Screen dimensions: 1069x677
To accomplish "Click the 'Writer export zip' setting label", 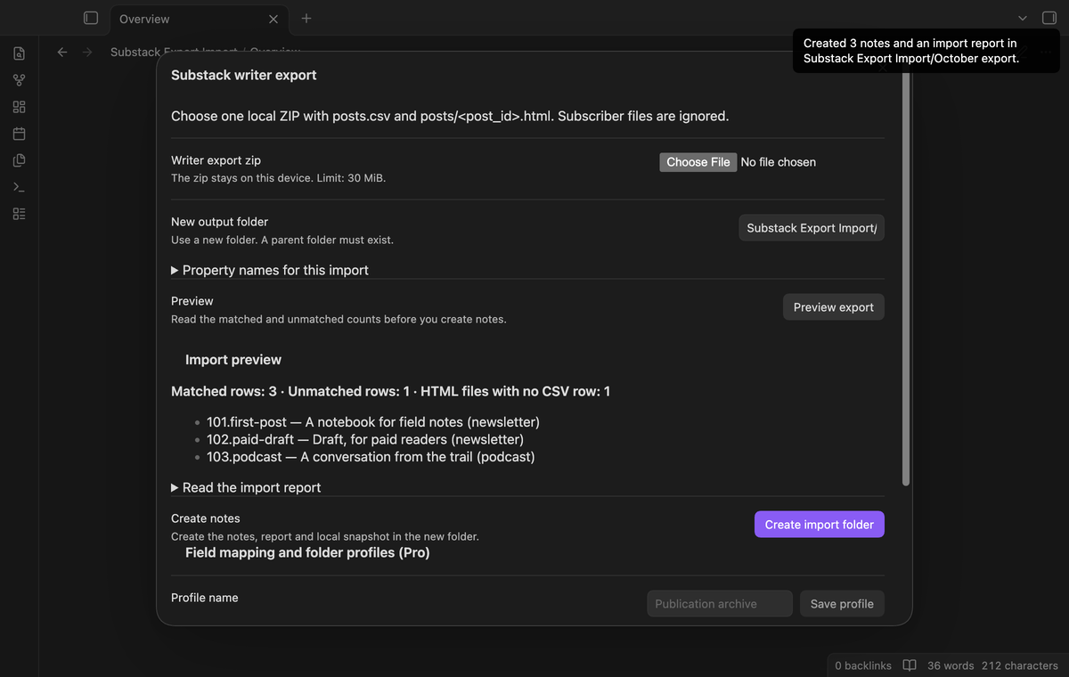I will 216,160.
